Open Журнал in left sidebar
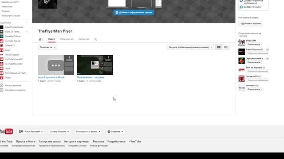Screen dimensions: 284x159 point(5,11)
